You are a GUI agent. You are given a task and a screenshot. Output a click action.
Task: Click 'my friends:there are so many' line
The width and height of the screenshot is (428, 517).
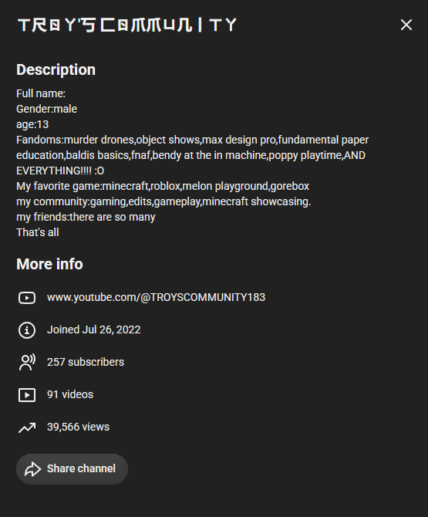86,217
